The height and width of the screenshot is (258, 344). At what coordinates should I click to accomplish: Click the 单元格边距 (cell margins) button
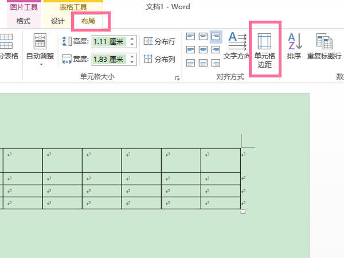click(x=265, y=50)
